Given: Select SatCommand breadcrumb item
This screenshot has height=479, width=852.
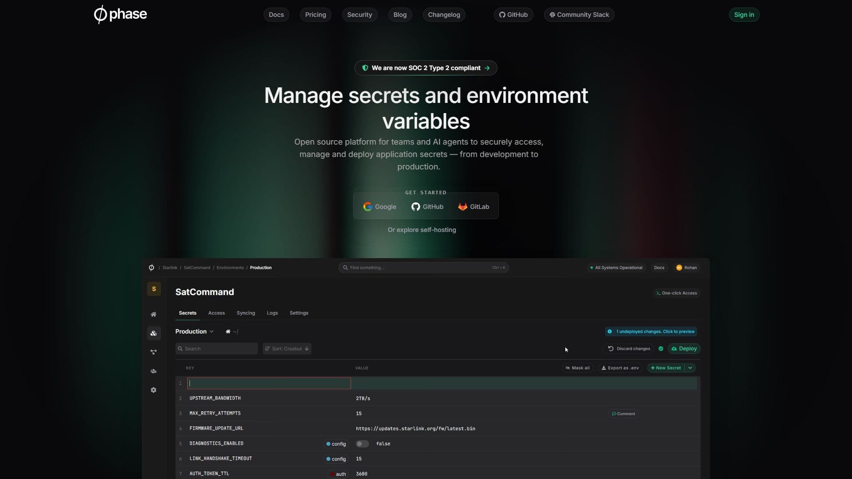Looking at the screenshot, I should click(197, 268).
